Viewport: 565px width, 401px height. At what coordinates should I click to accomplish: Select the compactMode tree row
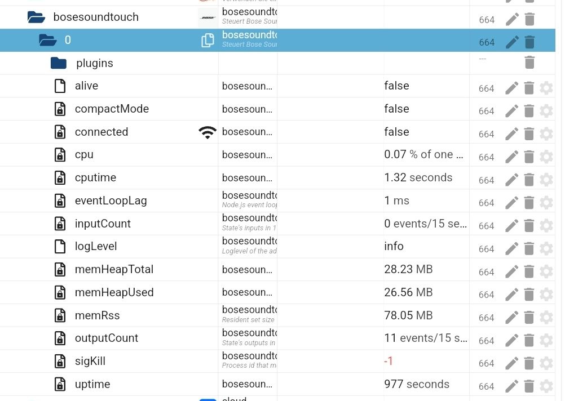277,109
